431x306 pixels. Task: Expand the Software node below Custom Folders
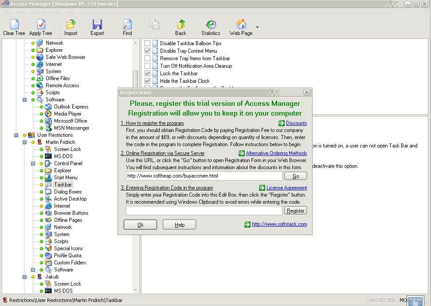33,270
